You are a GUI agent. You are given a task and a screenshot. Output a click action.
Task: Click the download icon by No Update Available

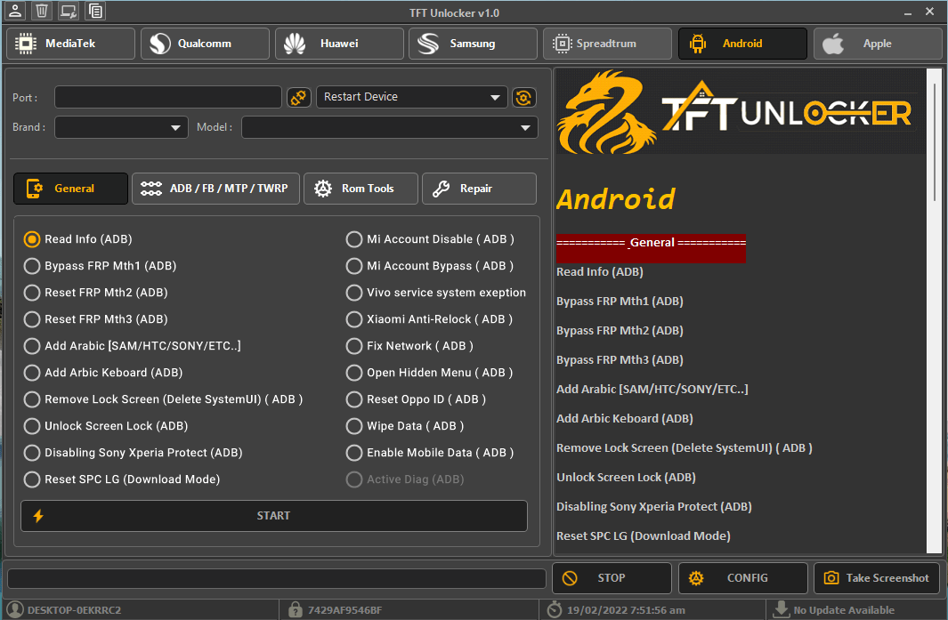(x=781, y=609)
